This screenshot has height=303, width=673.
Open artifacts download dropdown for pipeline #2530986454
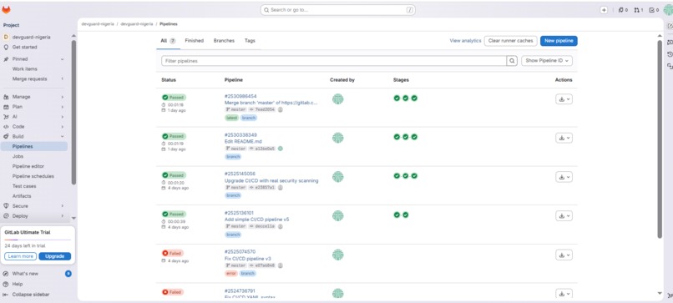[564, 99]
